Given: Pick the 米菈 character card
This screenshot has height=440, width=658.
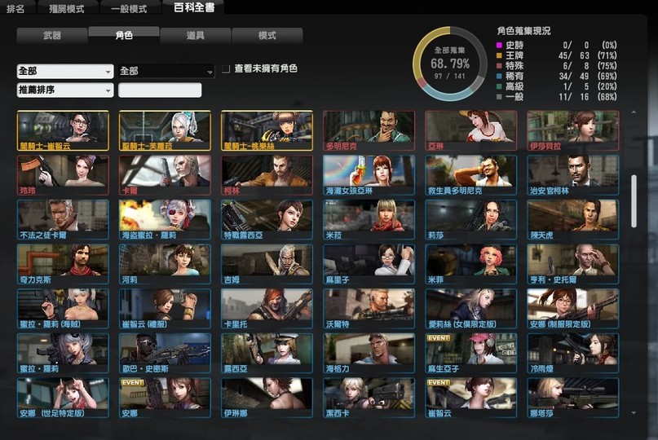Looking at the screenshot, I should click(x=369, y=219).
